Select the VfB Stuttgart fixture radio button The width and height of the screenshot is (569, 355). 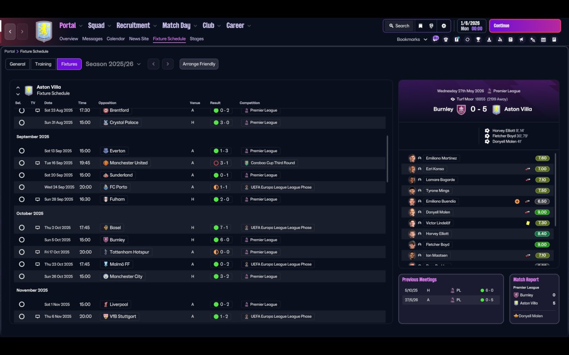click(22, 316)
